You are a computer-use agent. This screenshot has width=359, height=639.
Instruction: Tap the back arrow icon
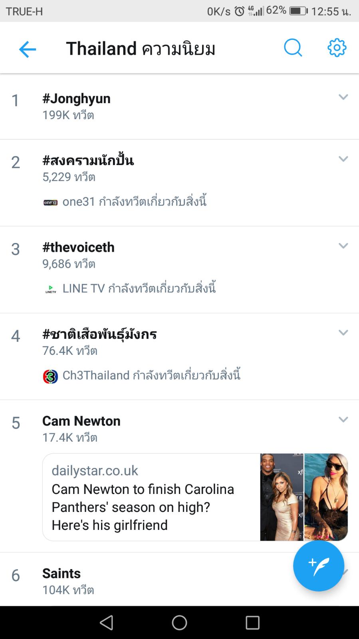click(x=27, y=49)
